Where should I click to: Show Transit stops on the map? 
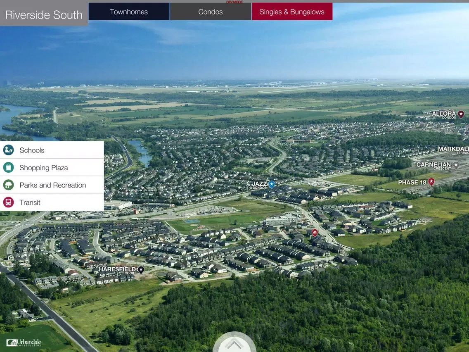point(52,202)
